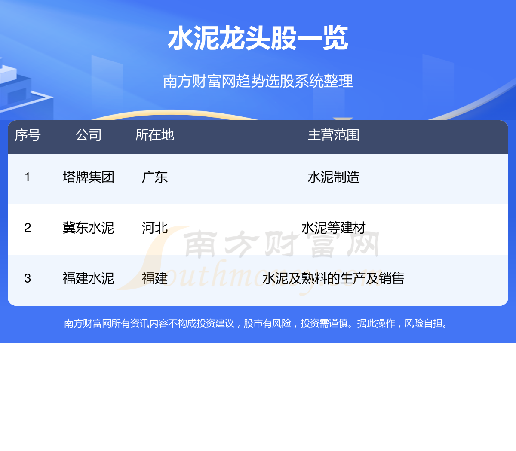Click business scope 水泥及熟料的生产及销售
This screenshot has width=516, height=451.
tap(333, 278)
